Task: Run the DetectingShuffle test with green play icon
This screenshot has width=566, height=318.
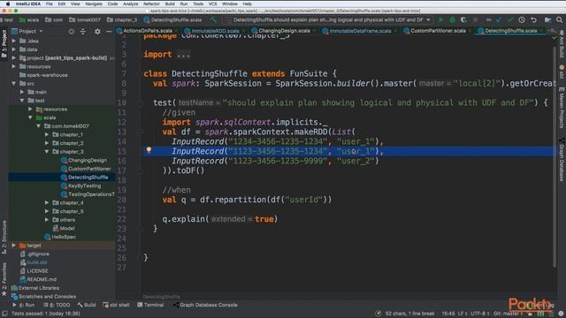Action: point(440,19)
